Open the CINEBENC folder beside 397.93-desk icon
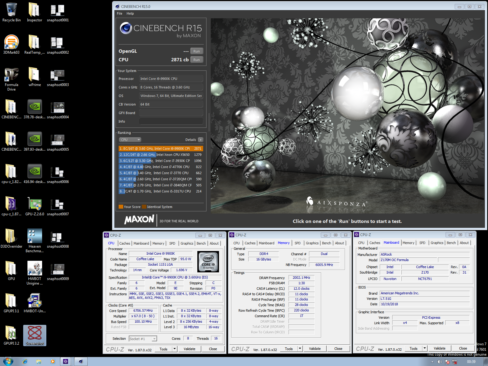The width and height of the screenshot is (488, 366). click(x=12, y=142)
